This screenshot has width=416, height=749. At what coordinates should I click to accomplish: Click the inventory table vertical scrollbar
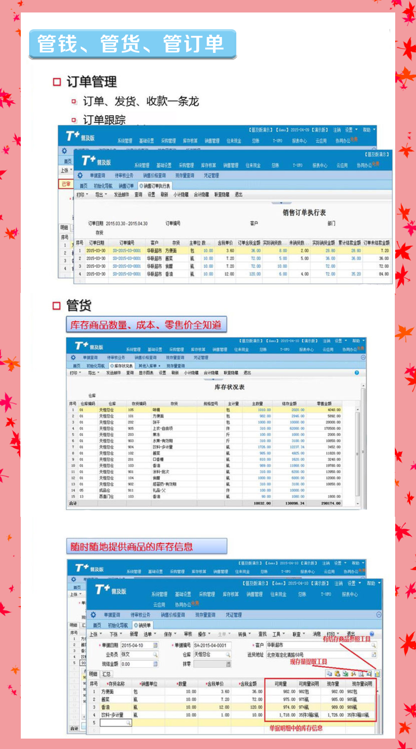(357, 454)
